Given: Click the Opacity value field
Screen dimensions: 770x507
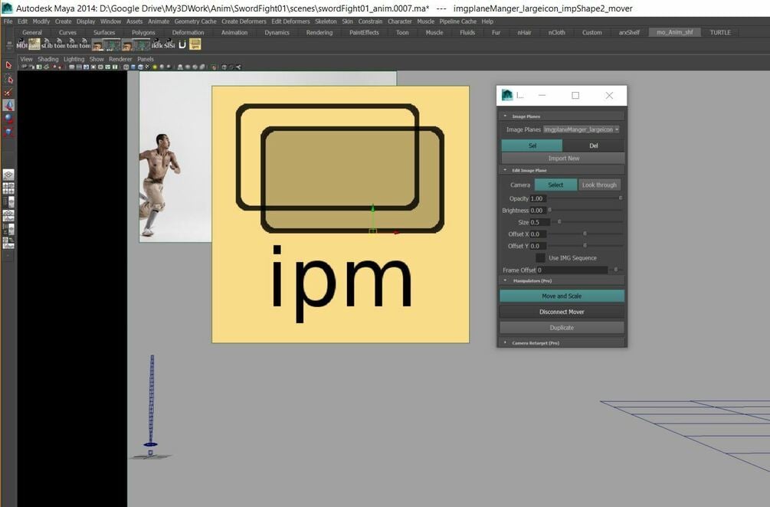Looking at the screenshot, I should (537, 198).
